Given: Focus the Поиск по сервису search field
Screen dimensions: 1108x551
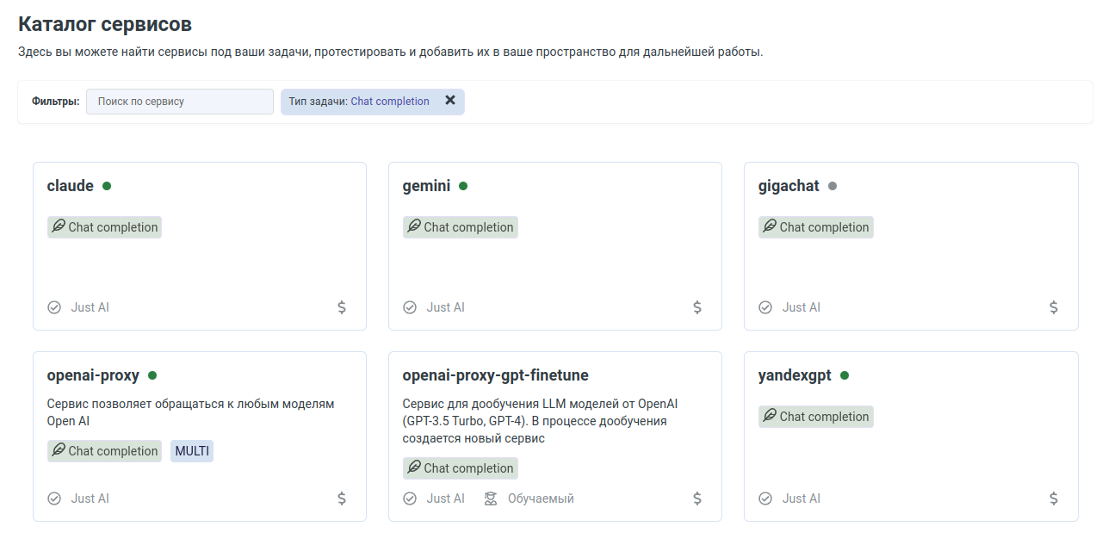Looking at the screenshot, I should point(179,102).
